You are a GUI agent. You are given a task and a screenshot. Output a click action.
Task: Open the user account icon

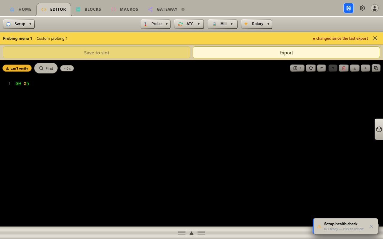(x=375, y=8)
